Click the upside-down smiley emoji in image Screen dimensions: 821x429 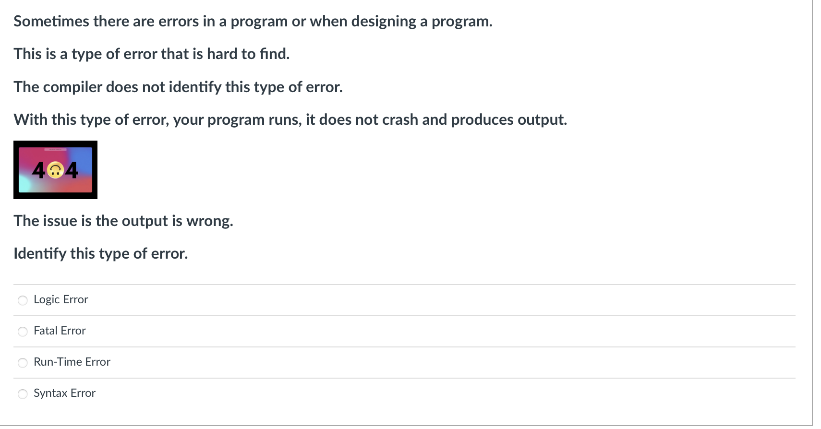point(56,169)
